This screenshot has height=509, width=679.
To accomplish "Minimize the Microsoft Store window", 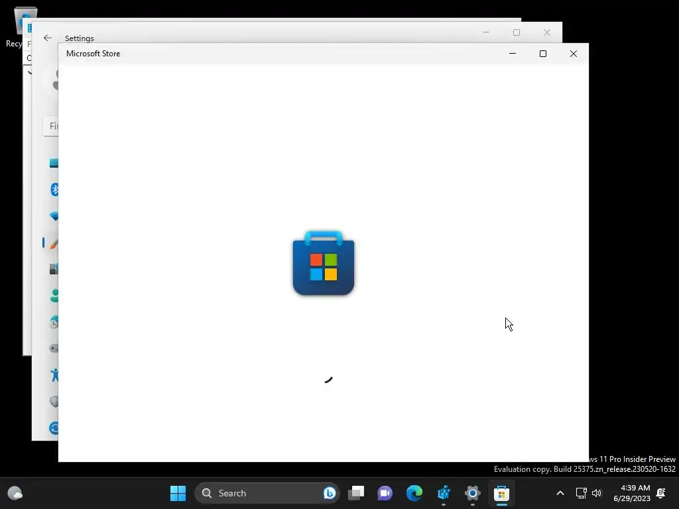I will tap(513, 54).
